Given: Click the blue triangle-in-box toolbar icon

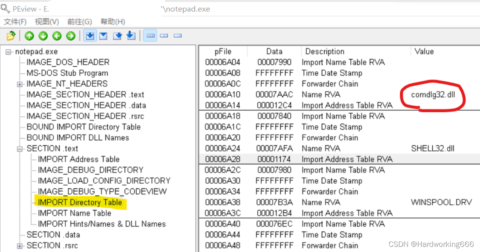Looking at the screenshot, I should click(x=103, y=36).
